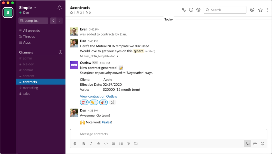Click the Channels section header
Image resolution: width=272 pixels, height=154 pixels.
tap(26, 52)
